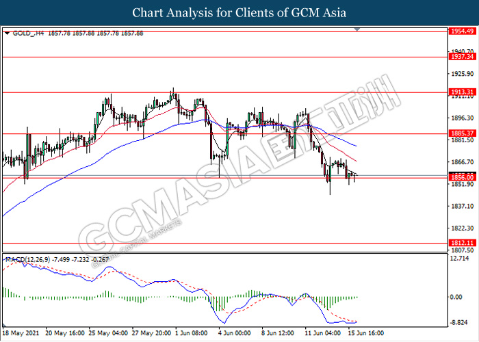Select the 1937.34 red price label
Viewport: 479px width, 342px height.
(x=462, y=57)
